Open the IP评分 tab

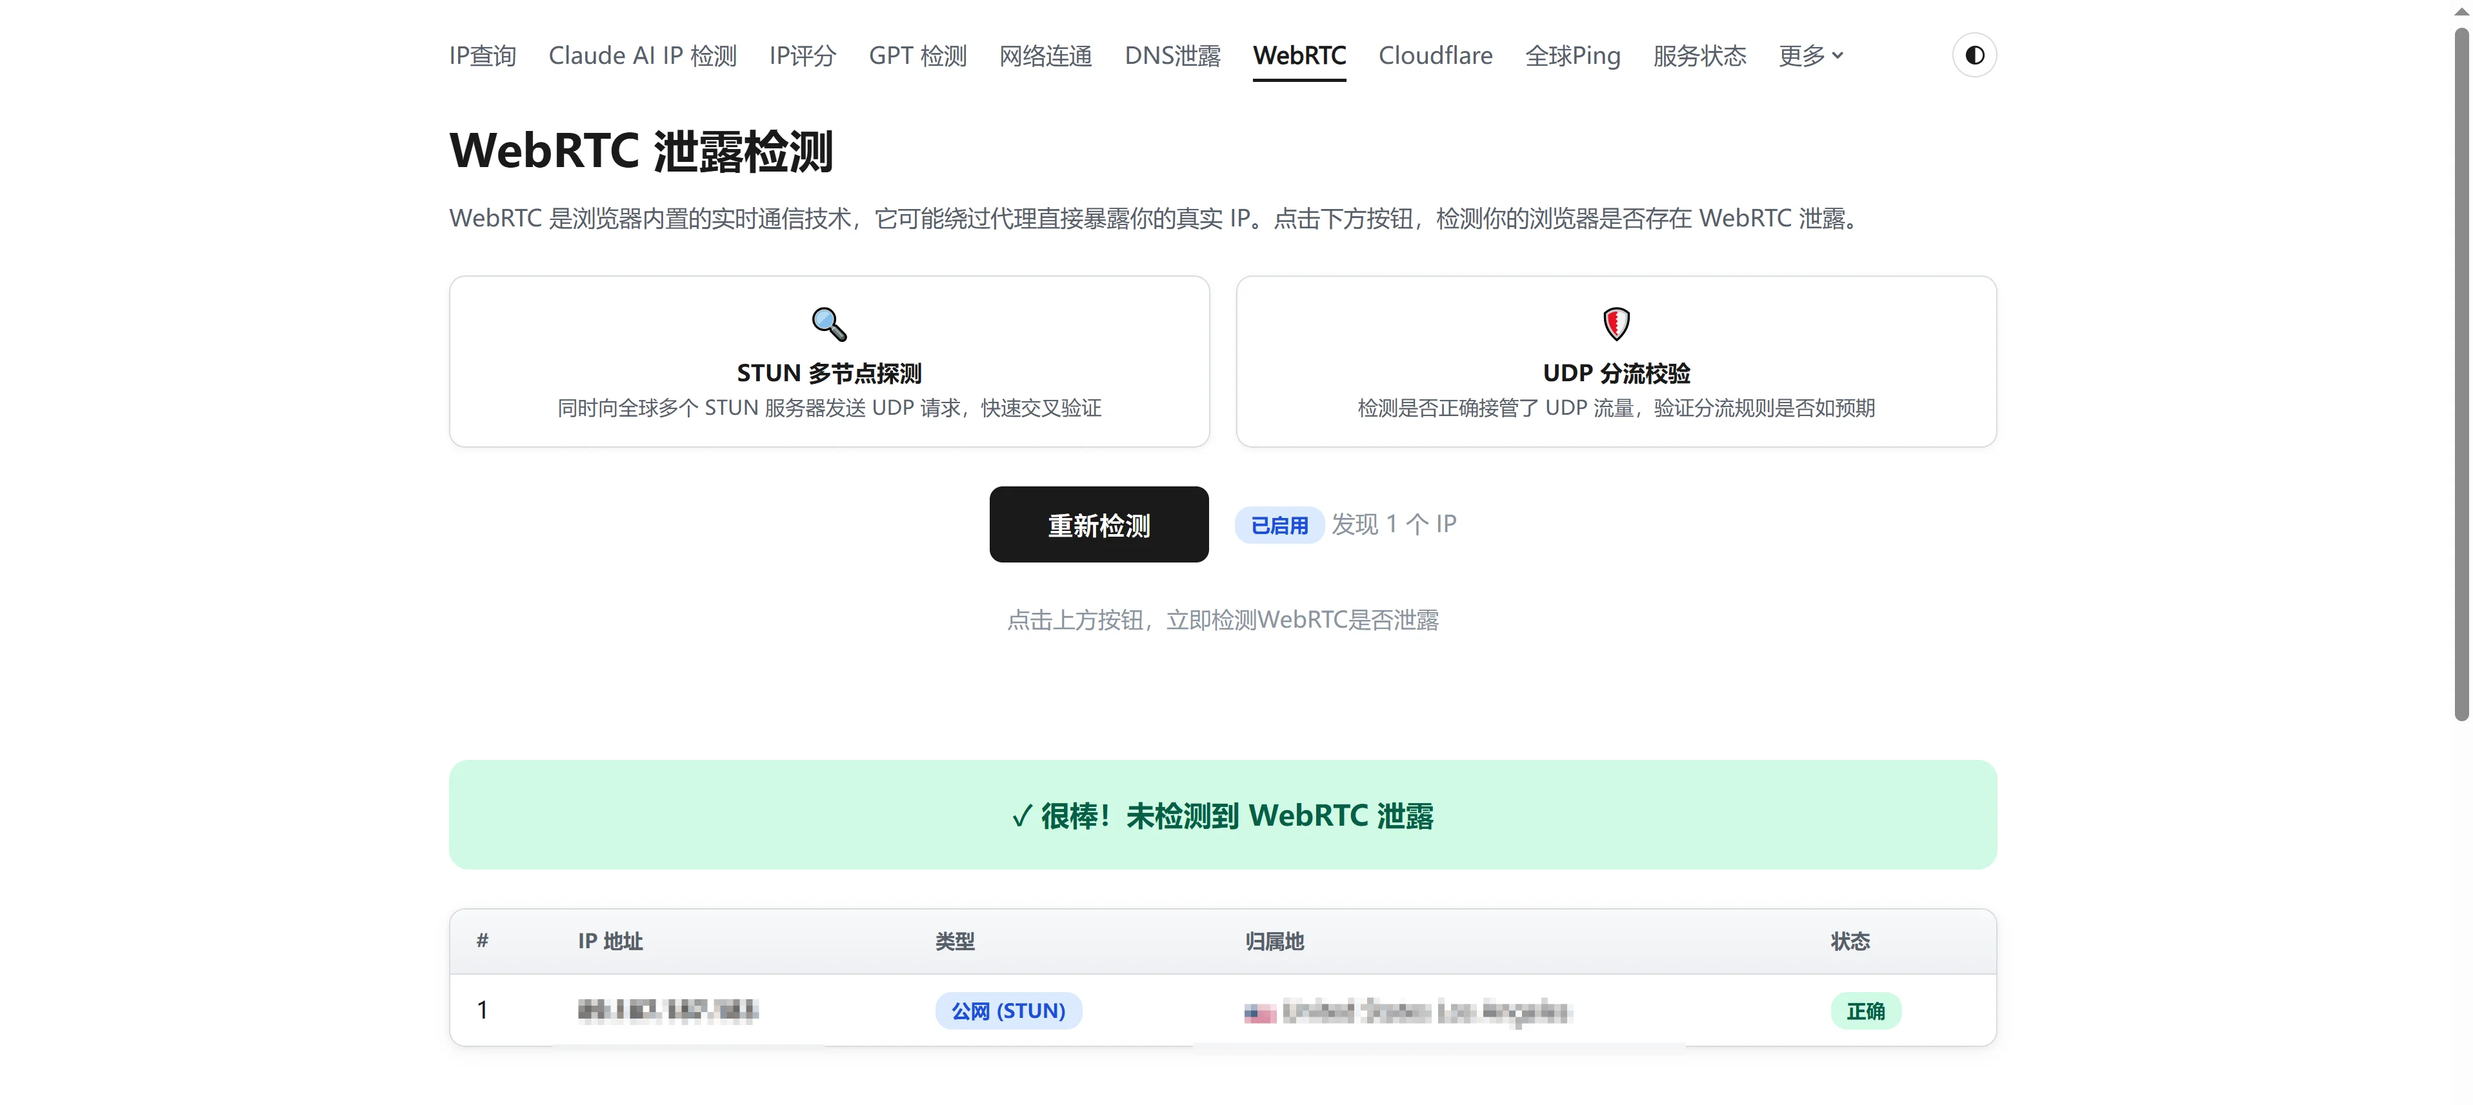tap(803, 55)
